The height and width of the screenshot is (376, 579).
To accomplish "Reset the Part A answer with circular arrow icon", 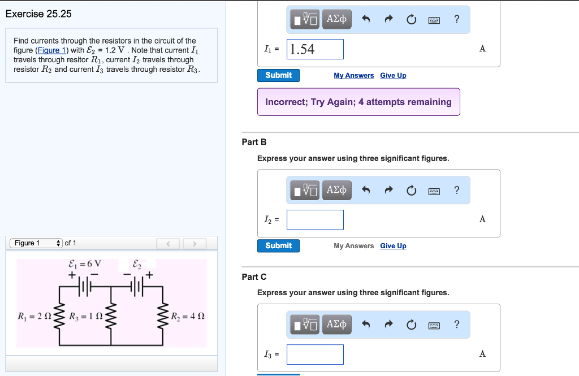I will click(411, 19).
